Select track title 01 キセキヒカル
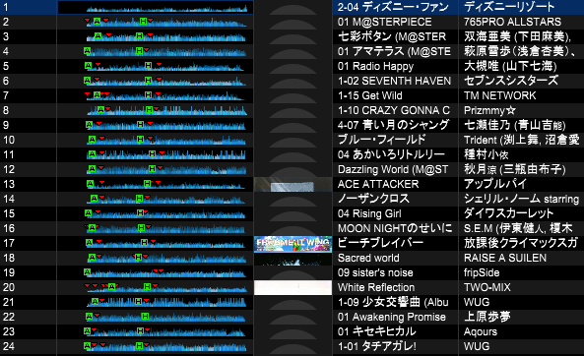This screenshot has width=584, height=356. [376, 331]
